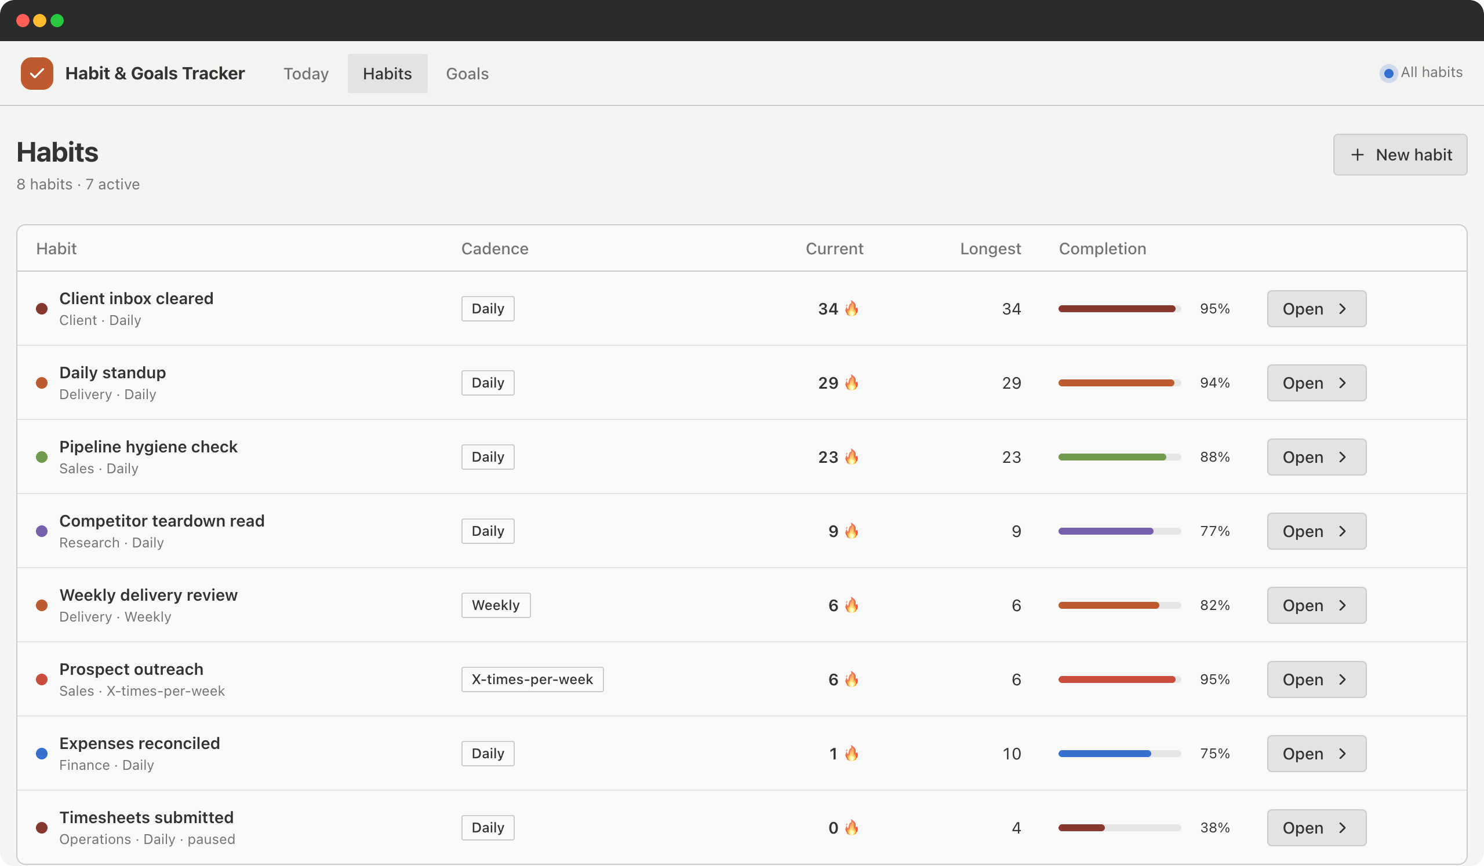Viewport: 1484px width, 866px height.
Task: Click the orange checkmark app logo
Action: coord(37,74)
